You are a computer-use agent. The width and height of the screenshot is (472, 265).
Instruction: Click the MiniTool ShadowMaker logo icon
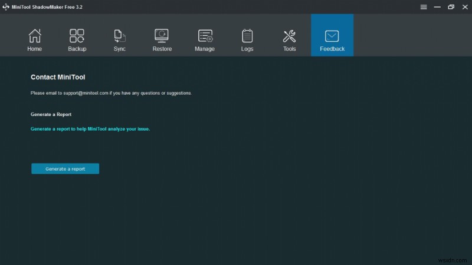coord(6,7)
